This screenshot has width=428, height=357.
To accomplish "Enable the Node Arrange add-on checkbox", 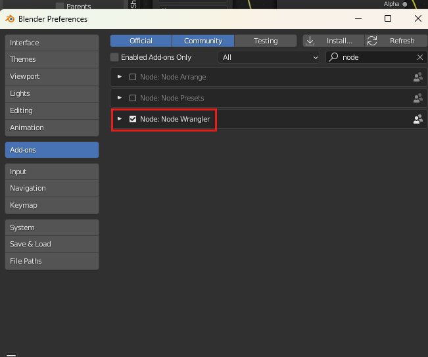I will coord(133,77).
